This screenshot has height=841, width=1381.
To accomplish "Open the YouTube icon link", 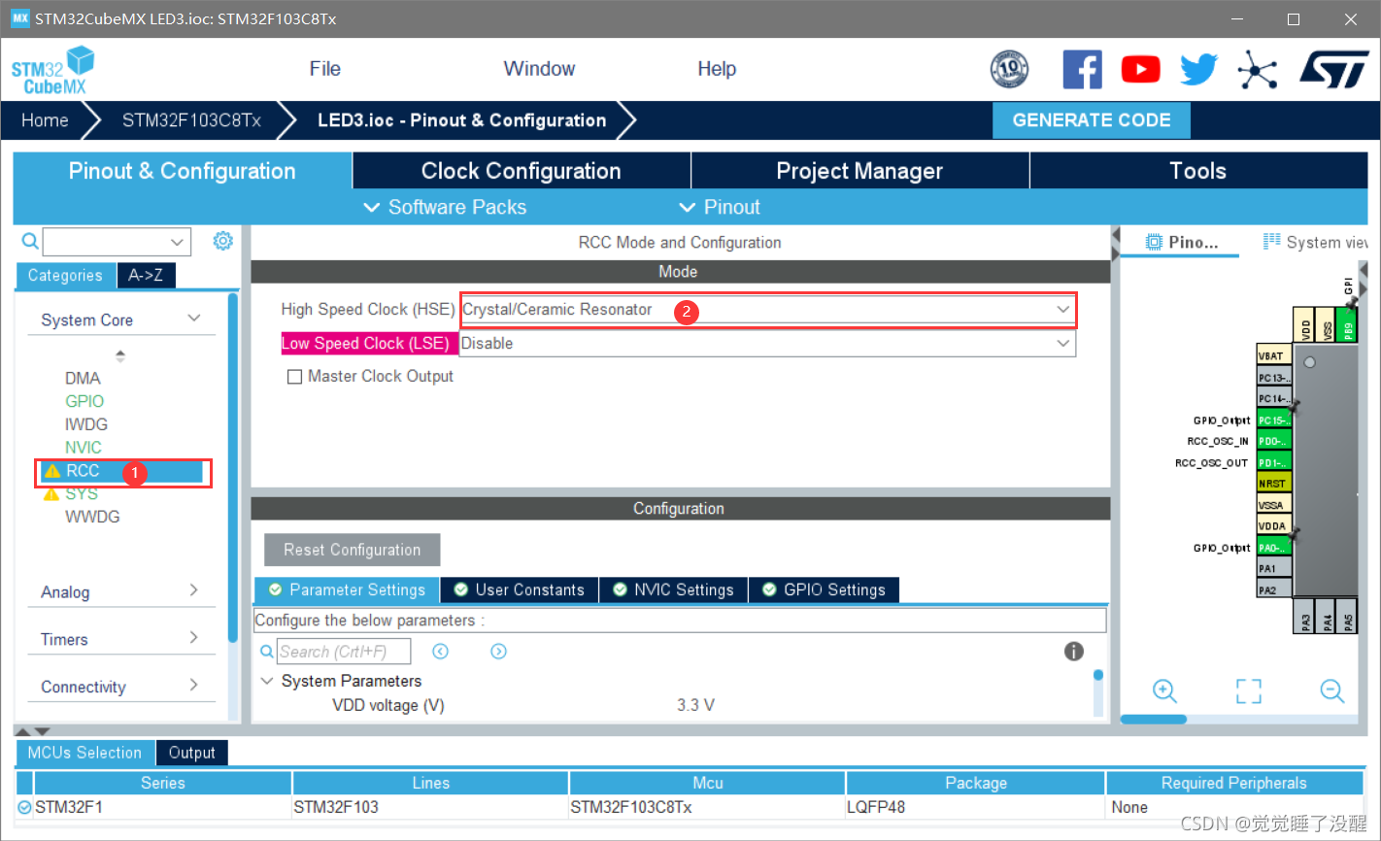I will pyautogui.click(x=1140, y=70).
